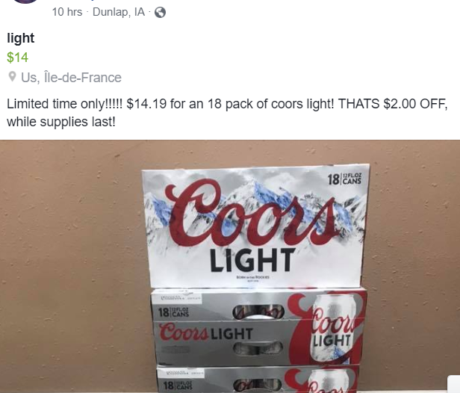Select the 'light' listing title

click(21, 38)
